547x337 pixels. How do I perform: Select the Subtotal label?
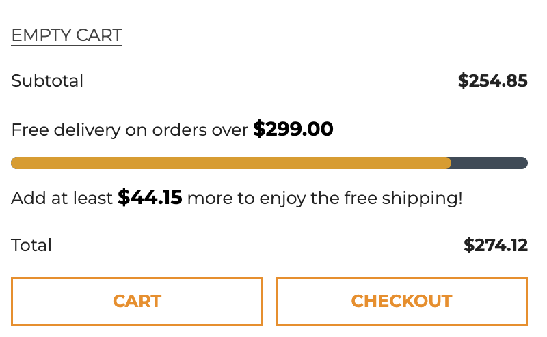click(x=47, y=81)
